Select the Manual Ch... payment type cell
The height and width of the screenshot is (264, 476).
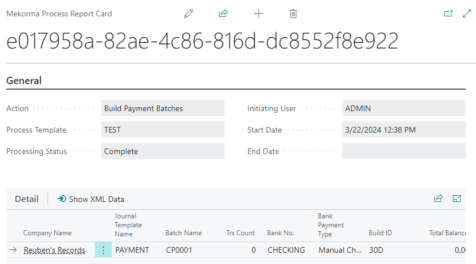340,250
